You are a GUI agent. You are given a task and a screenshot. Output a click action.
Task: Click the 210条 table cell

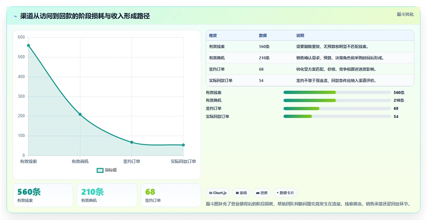(264, 58)
